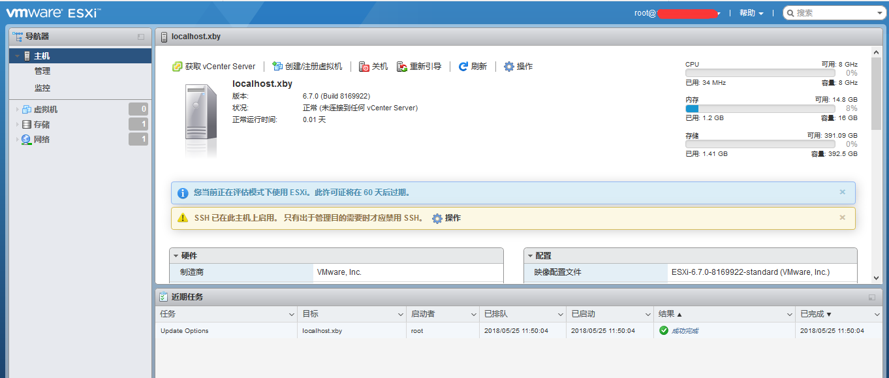
Task: Open the 帮助 help dropdown
Action: tap(749, 12)
